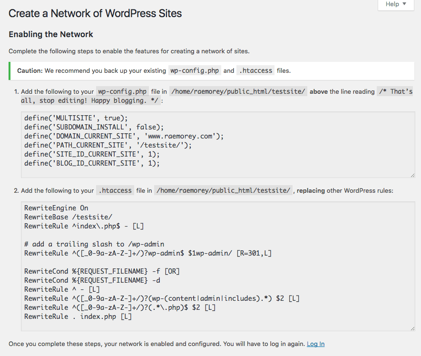Screen dimensions: 421x356
Task: Click the line define('MULTISITE', true);
Action: point(76,118)
